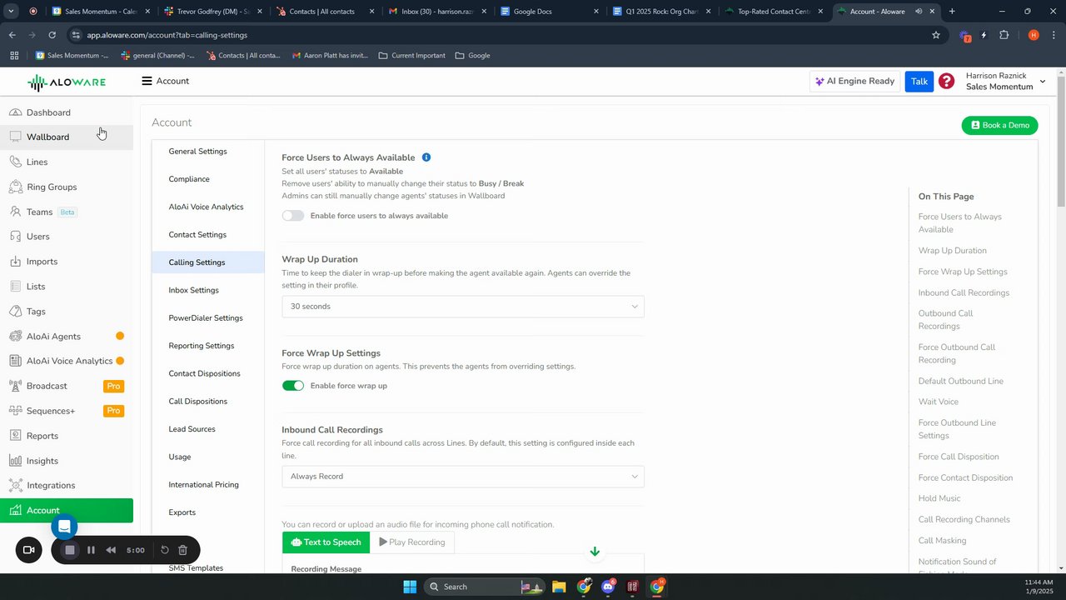
Task: Click the Play Recording button
Action: [412, 542]
